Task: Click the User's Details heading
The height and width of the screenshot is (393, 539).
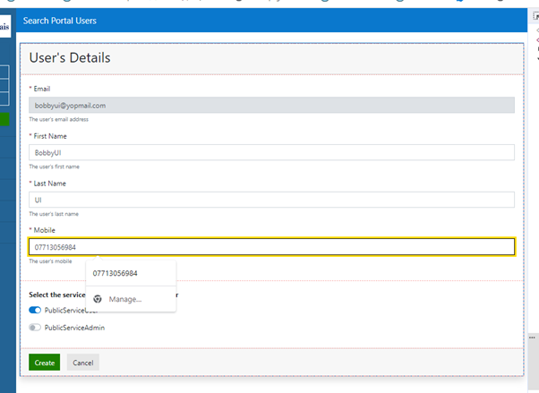Action: pyautogui.click(x=70, y=58)
